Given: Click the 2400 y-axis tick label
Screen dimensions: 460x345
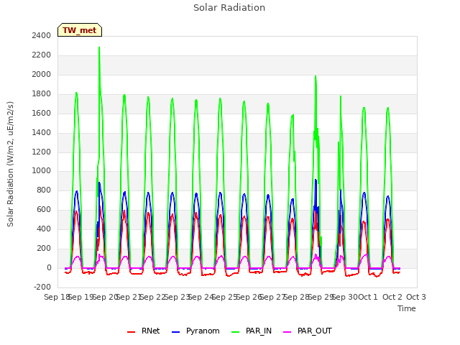Looking at the screenshot, I should pos(42,35).
